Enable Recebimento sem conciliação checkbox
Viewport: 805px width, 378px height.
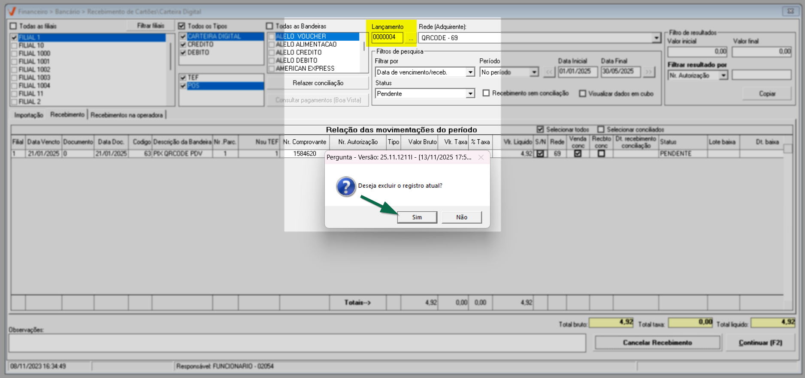(x=486, y=93)
